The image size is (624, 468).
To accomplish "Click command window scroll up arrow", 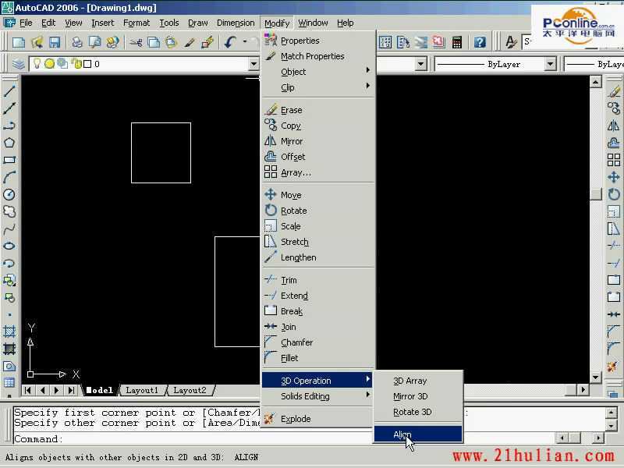I will click(x=612, y=413).
